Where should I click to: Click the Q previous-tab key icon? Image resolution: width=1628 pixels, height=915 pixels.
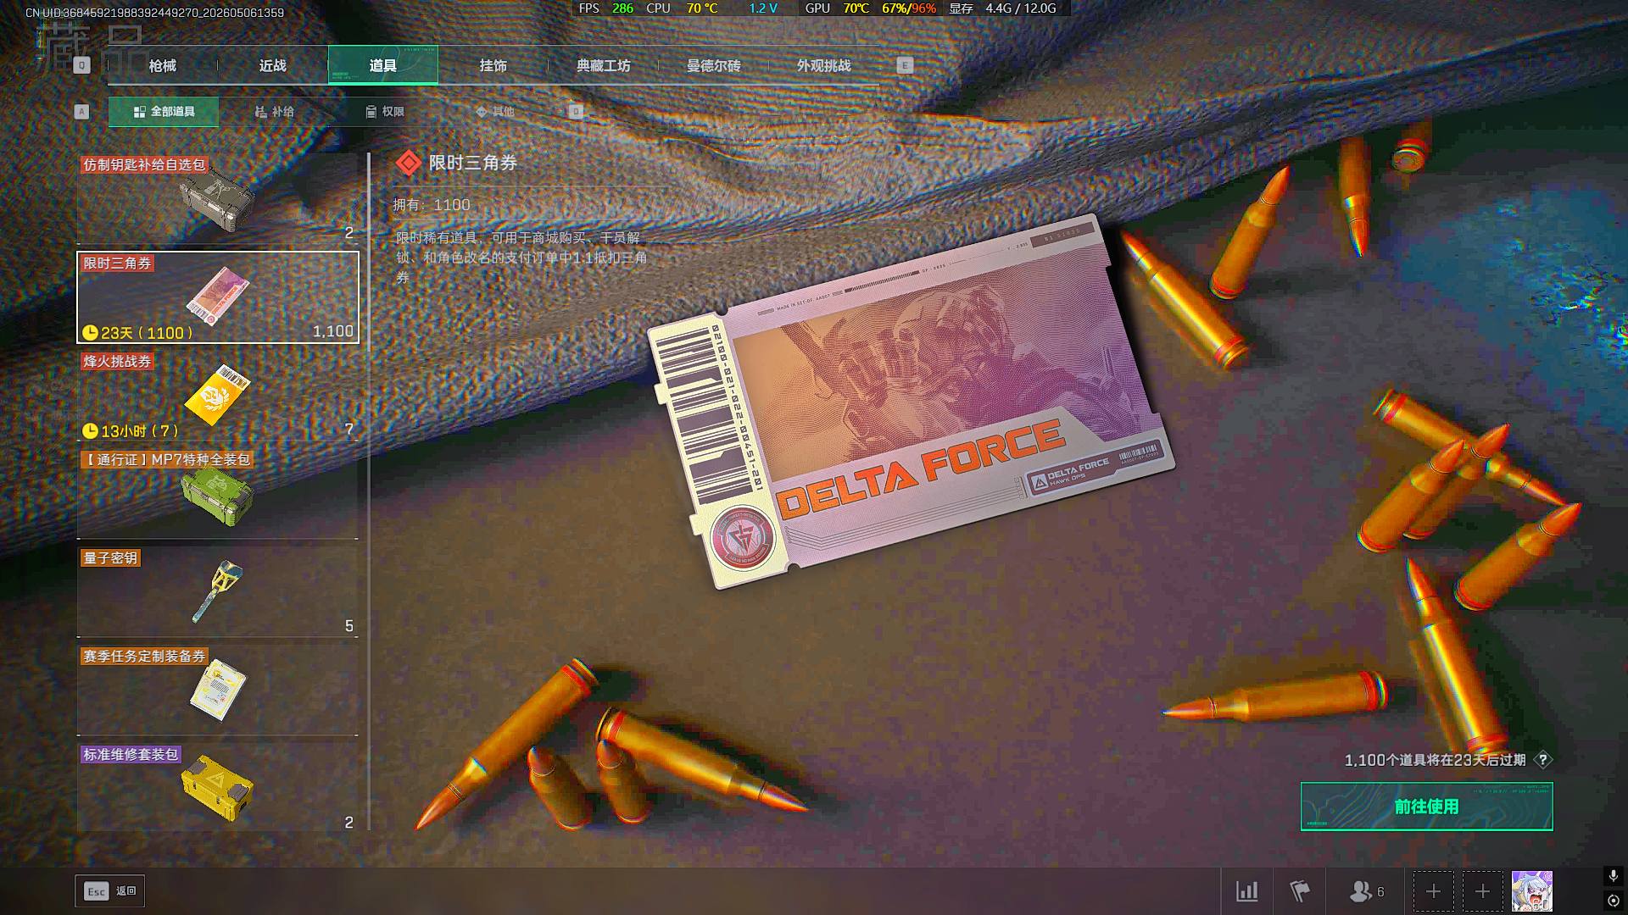[x=81, y=65]
